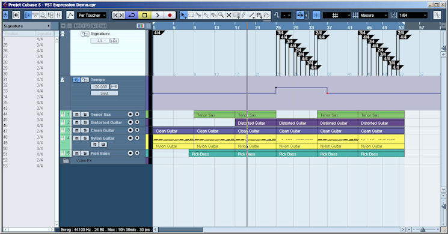Open the snap type grid dropdown
This screenshot has height=234, width=448.
337,16
